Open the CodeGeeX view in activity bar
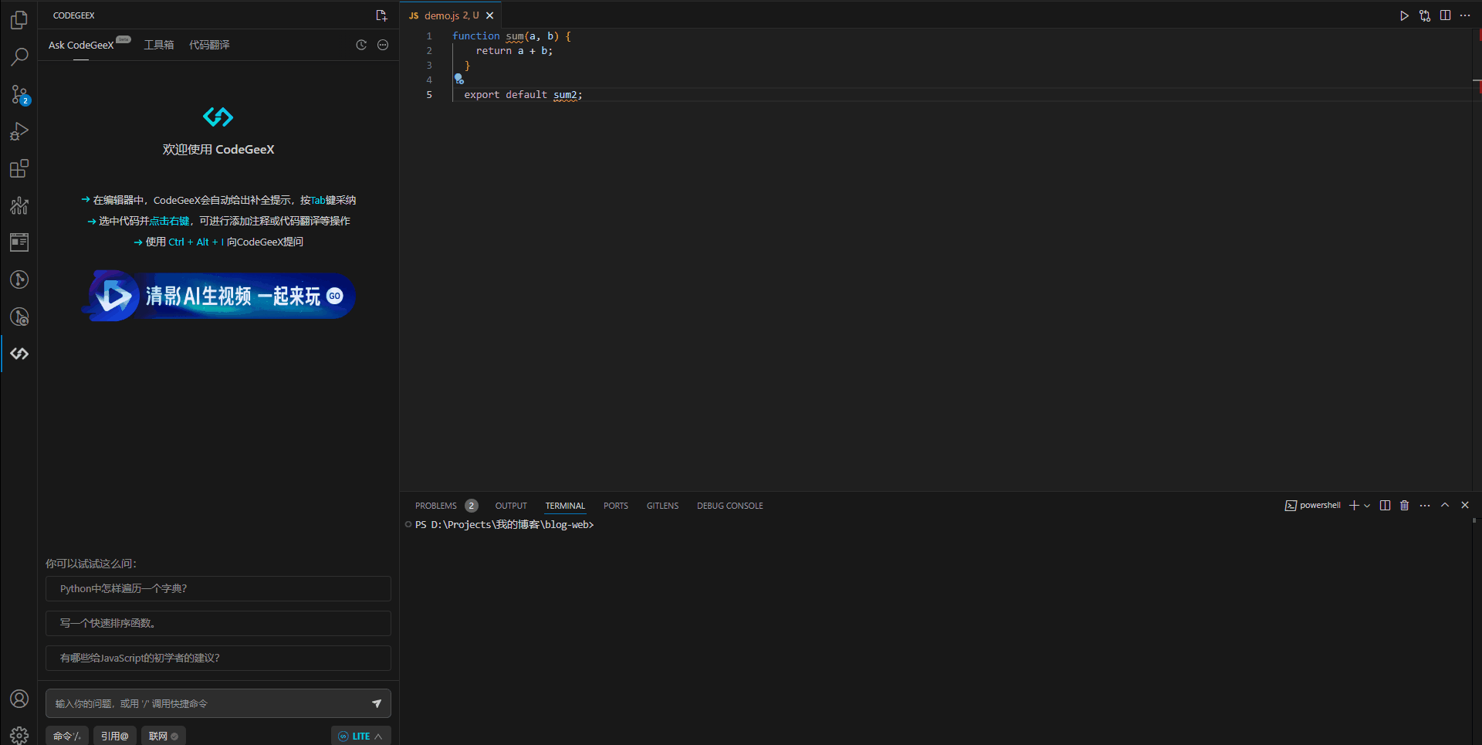 pyautogui.click(x=19, y=354)
